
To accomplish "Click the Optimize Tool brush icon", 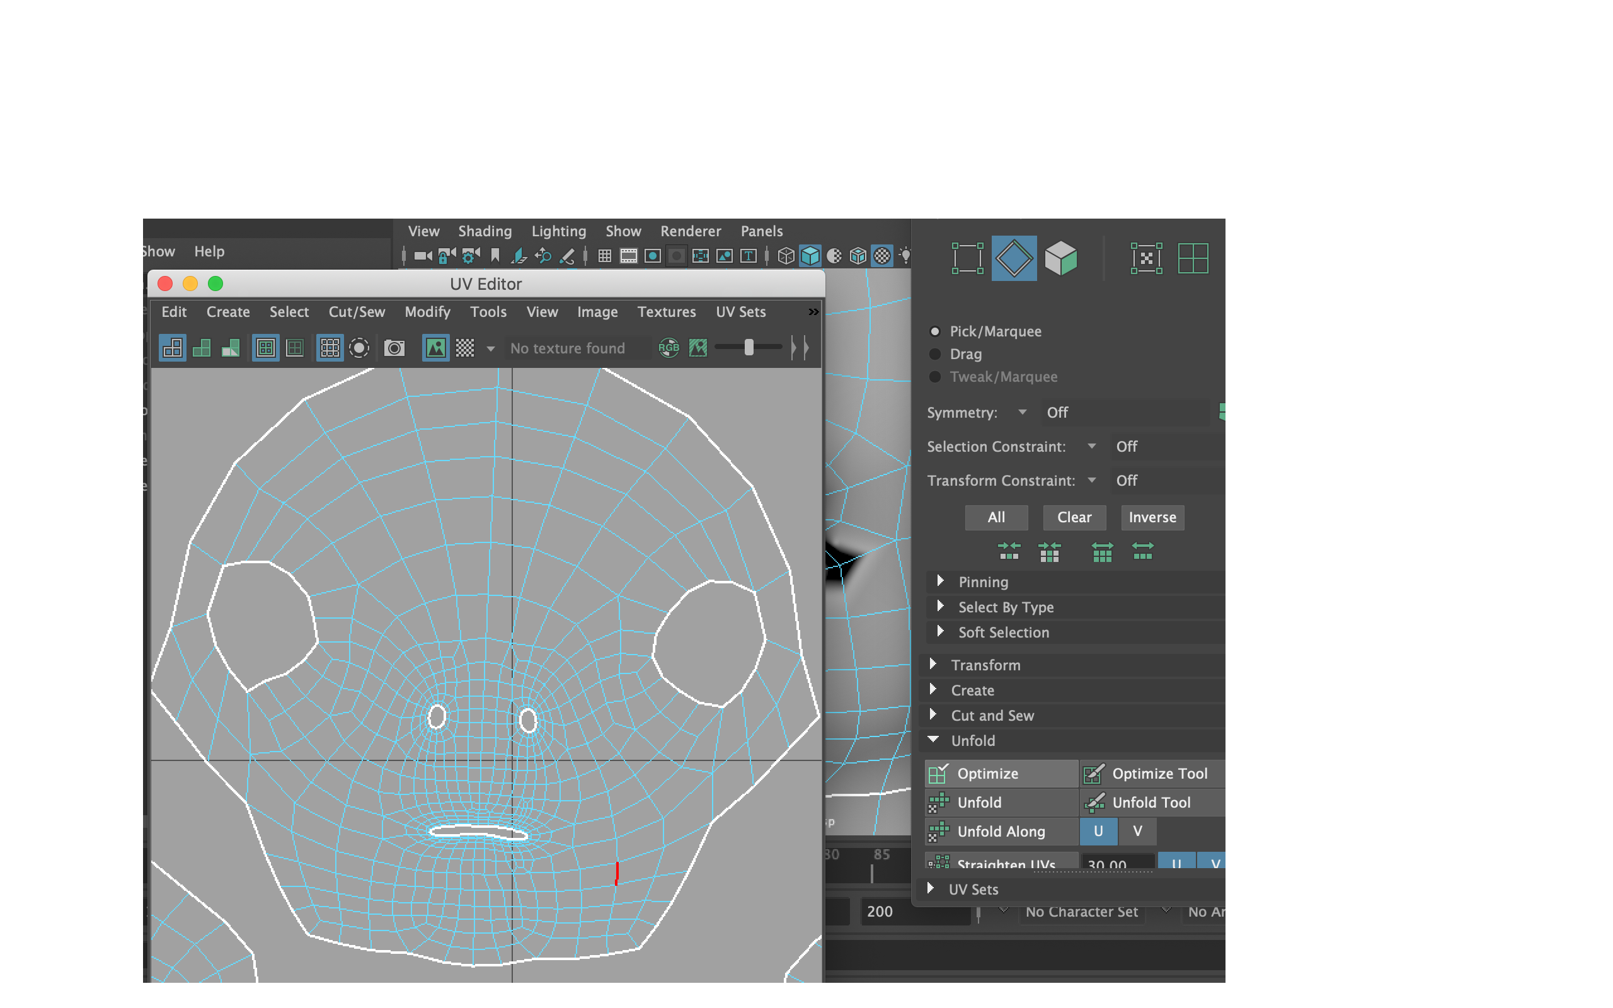I will click(1094, 774).
